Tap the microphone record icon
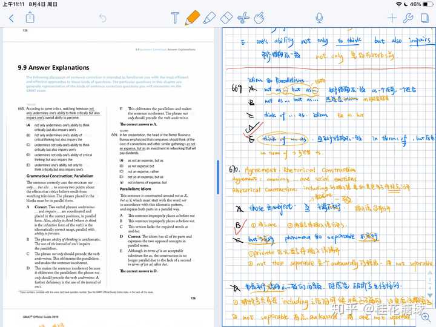The image size is (436, 327). pos(319,18)
